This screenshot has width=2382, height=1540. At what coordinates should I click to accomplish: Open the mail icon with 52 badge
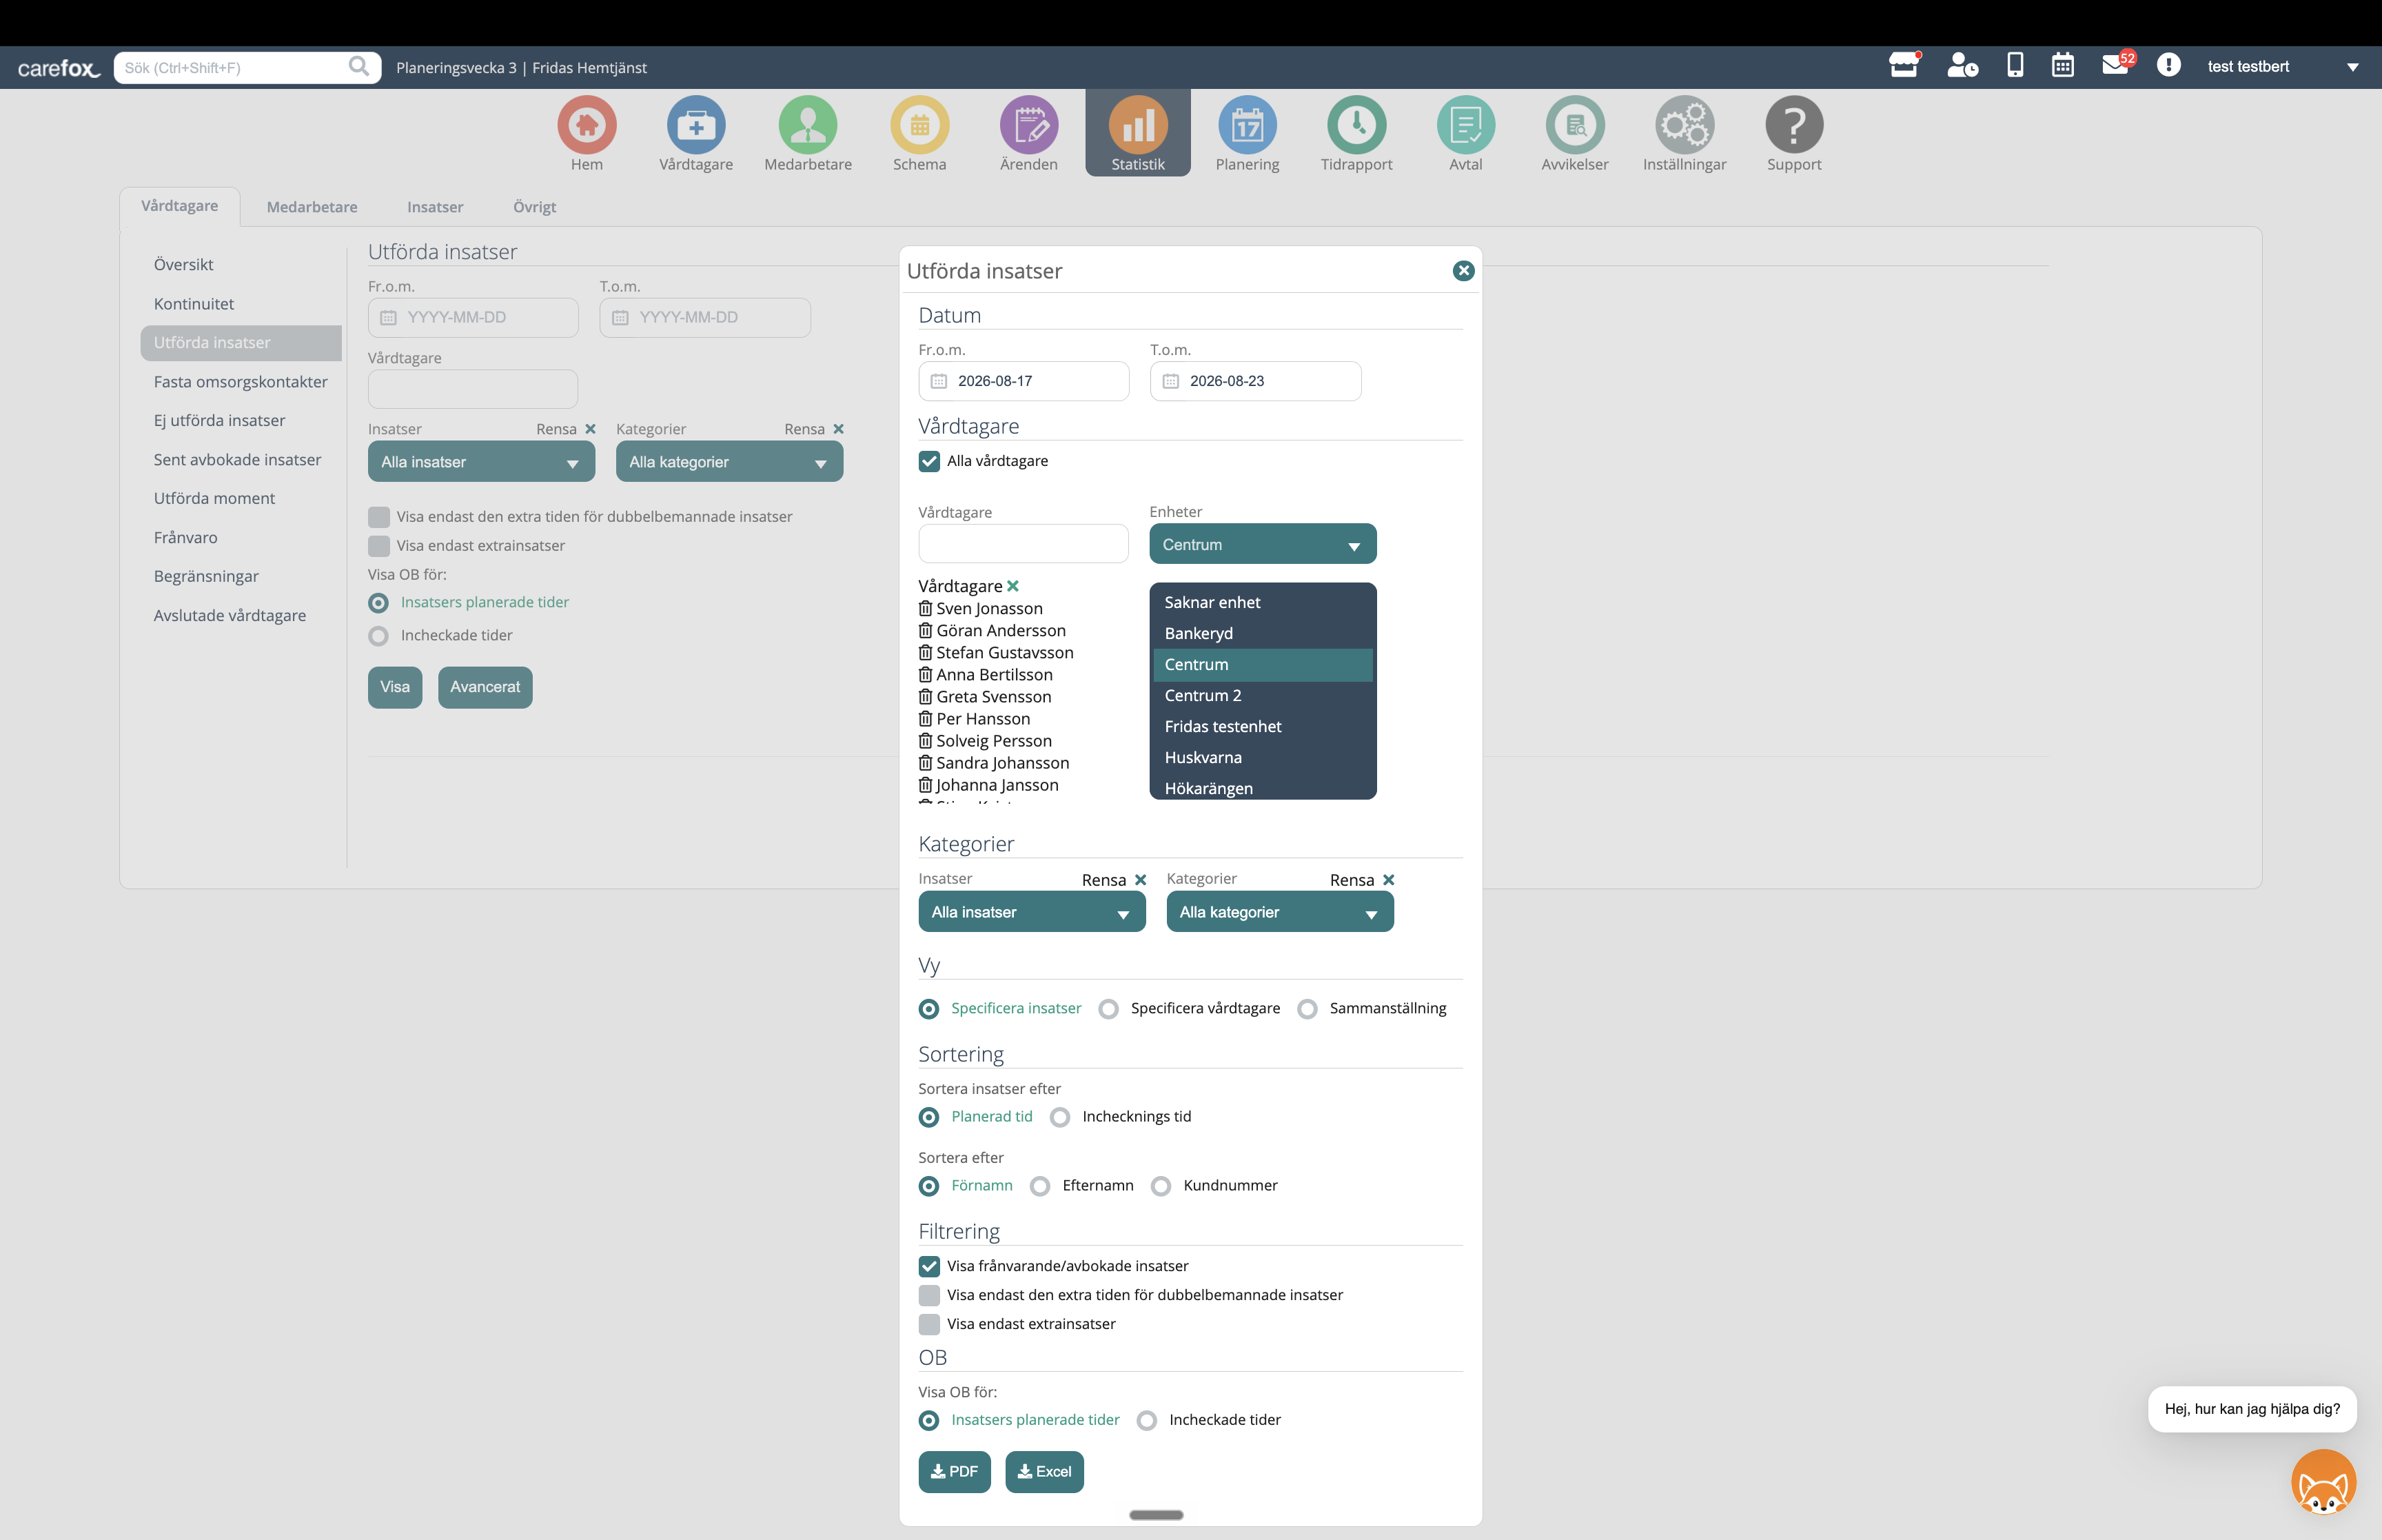(2116, 65)
